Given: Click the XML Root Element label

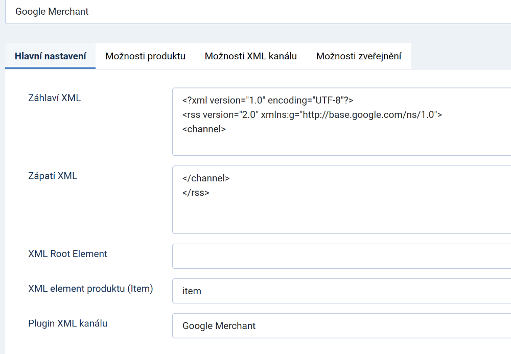Looking at the screenshot, I should point(67,253).
